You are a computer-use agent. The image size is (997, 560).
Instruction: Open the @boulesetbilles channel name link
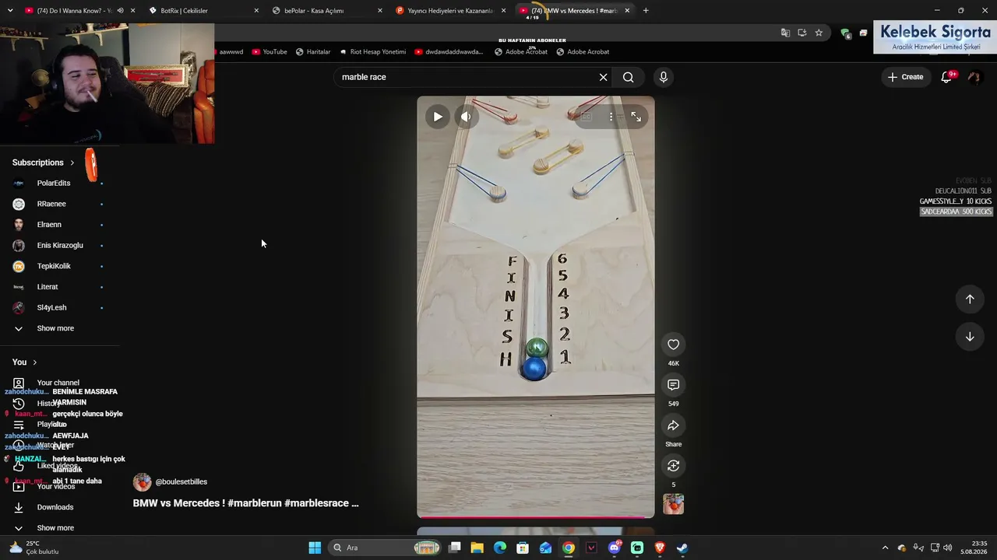coord(181,482)
